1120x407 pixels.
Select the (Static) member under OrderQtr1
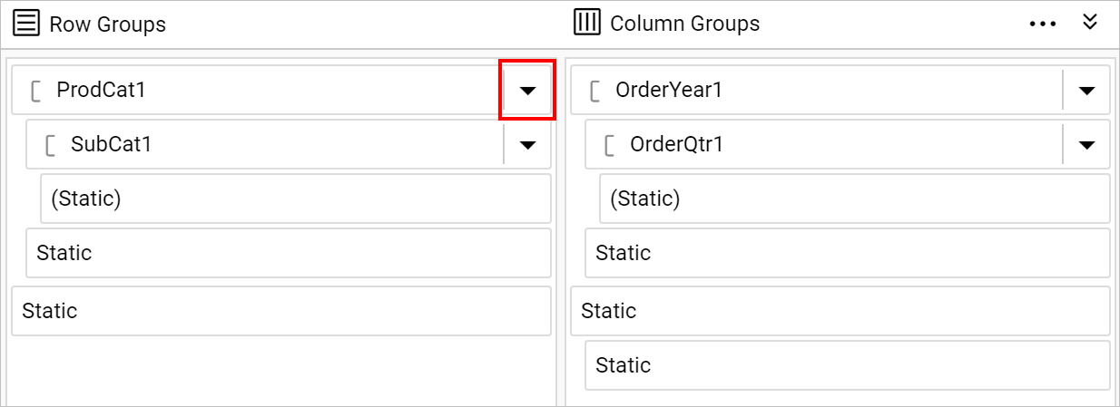click(855, 199)
